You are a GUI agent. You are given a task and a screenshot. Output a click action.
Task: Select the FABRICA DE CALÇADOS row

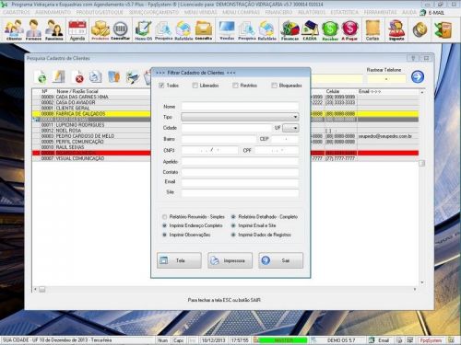[x=225, y=114]
